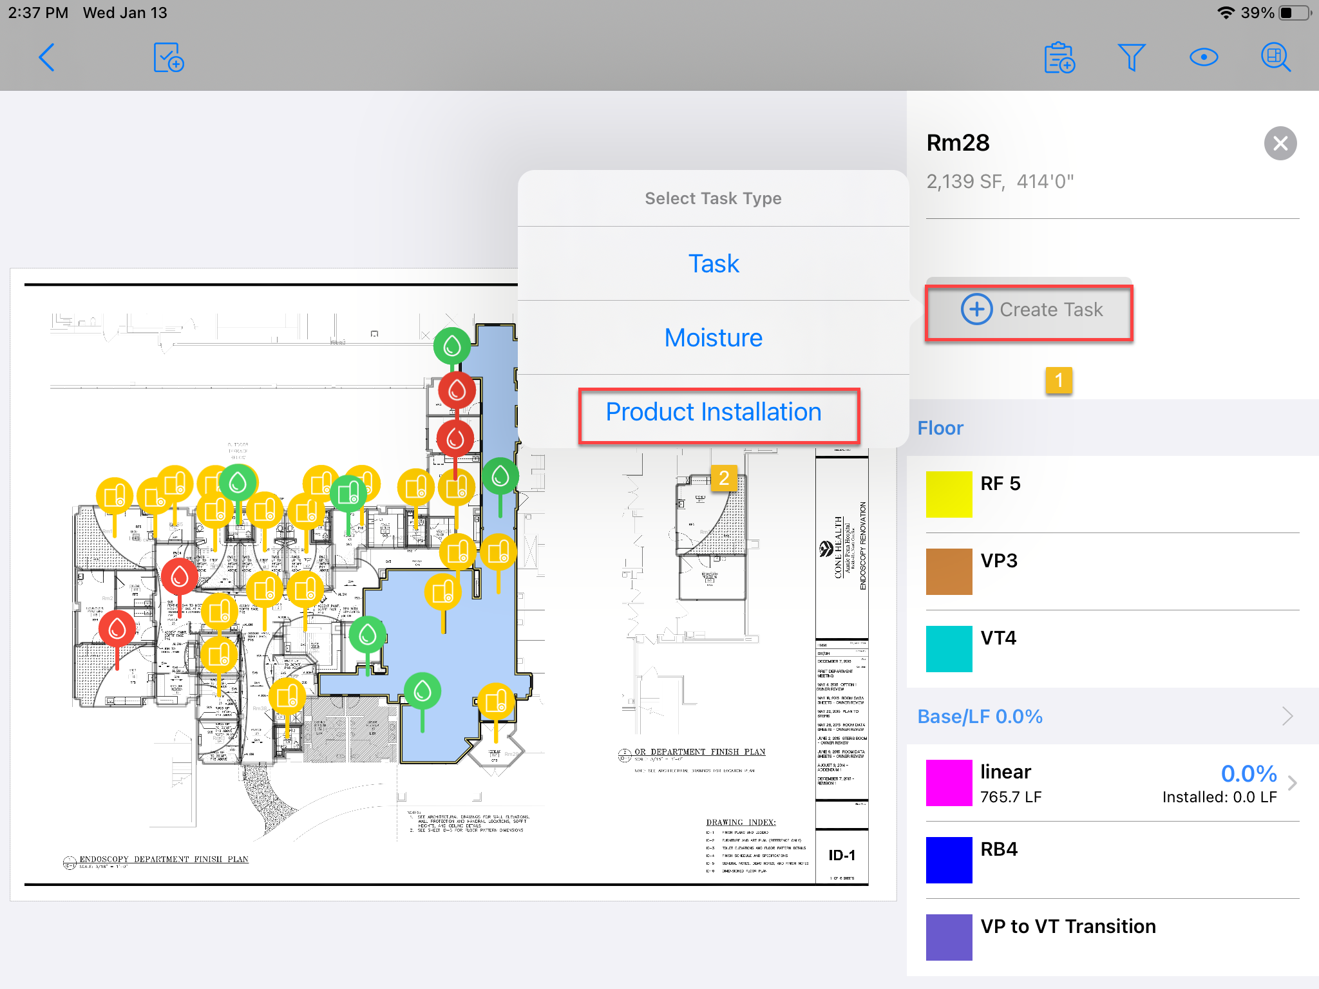Tap the red moisture pin at far left
Screen dimensions: 1319x989
117,629
